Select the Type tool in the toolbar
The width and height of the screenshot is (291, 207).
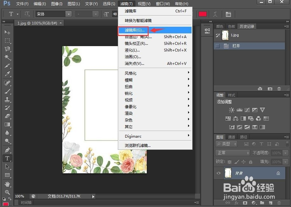pos(7,158)
